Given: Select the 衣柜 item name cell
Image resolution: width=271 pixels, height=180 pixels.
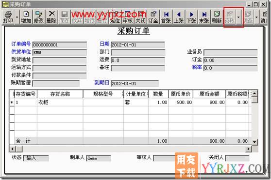Looking at the screenshot, I should (60, 102).
